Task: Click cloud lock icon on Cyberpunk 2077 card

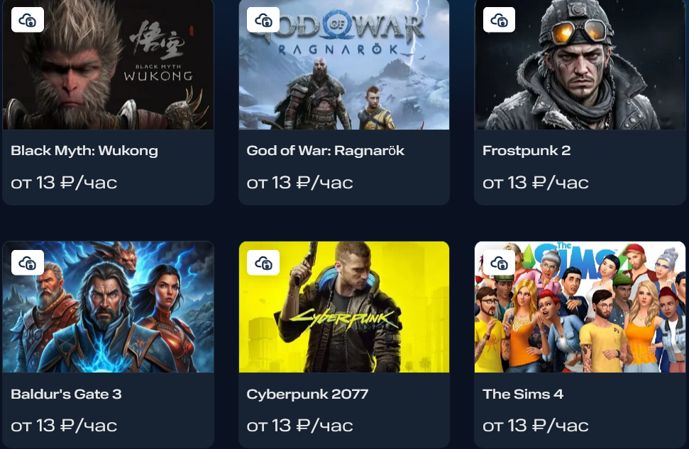Action: [x=263, y=263]
